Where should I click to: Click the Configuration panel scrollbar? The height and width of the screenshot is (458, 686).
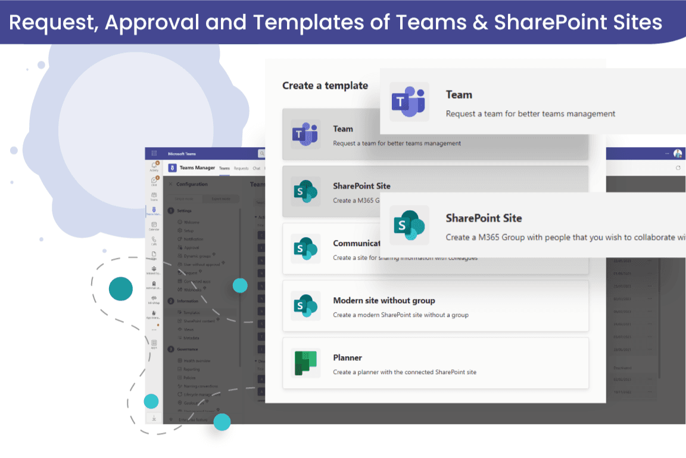pos(240,286)
